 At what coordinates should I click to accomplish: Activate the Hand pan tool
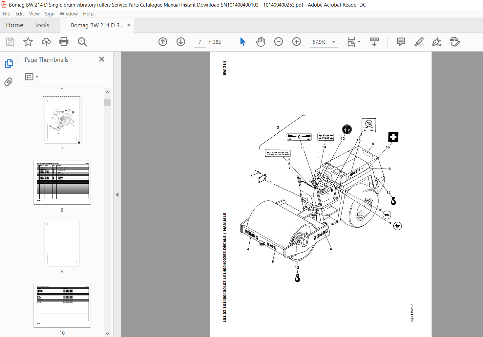[261, 42]
